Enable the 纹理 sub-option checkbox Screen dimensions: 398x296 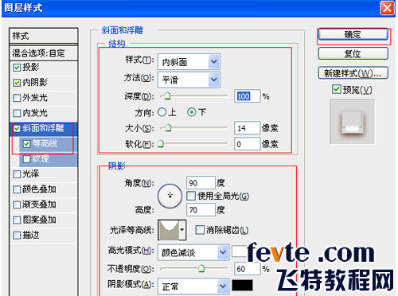point(26,159)
